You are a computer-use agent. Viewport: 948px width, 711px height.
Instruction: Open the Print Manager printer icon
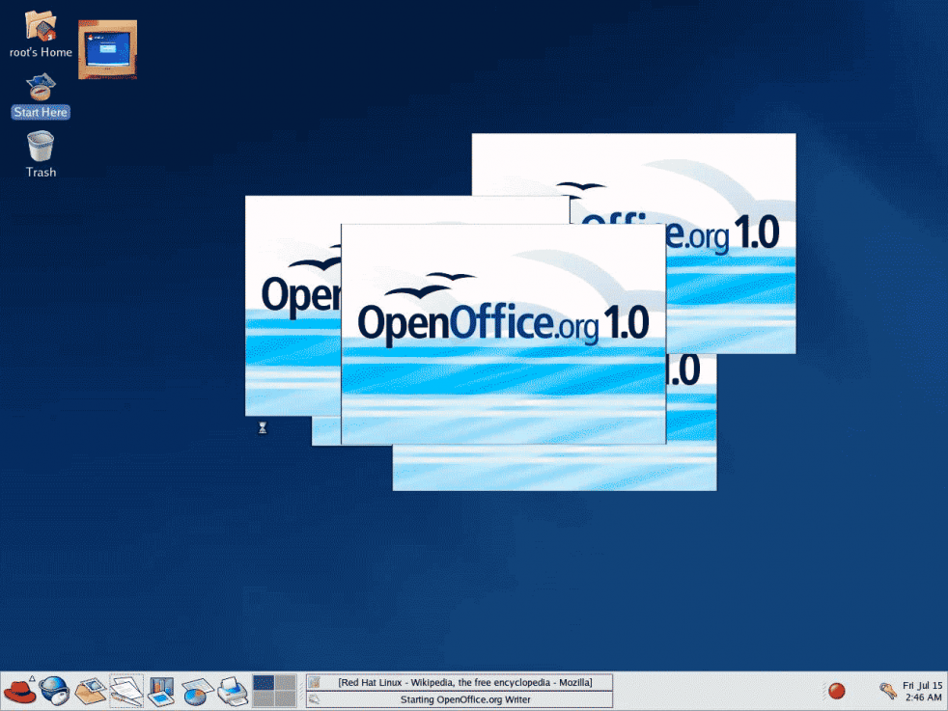pyautogui.click(x=232, y=691)
